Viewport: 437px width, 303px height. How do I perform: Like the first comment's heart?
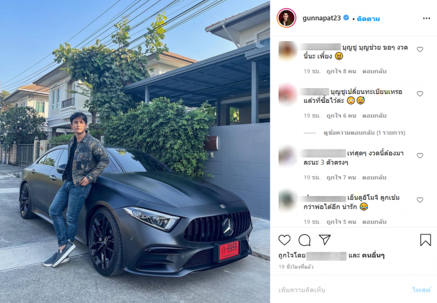[420, 49]
